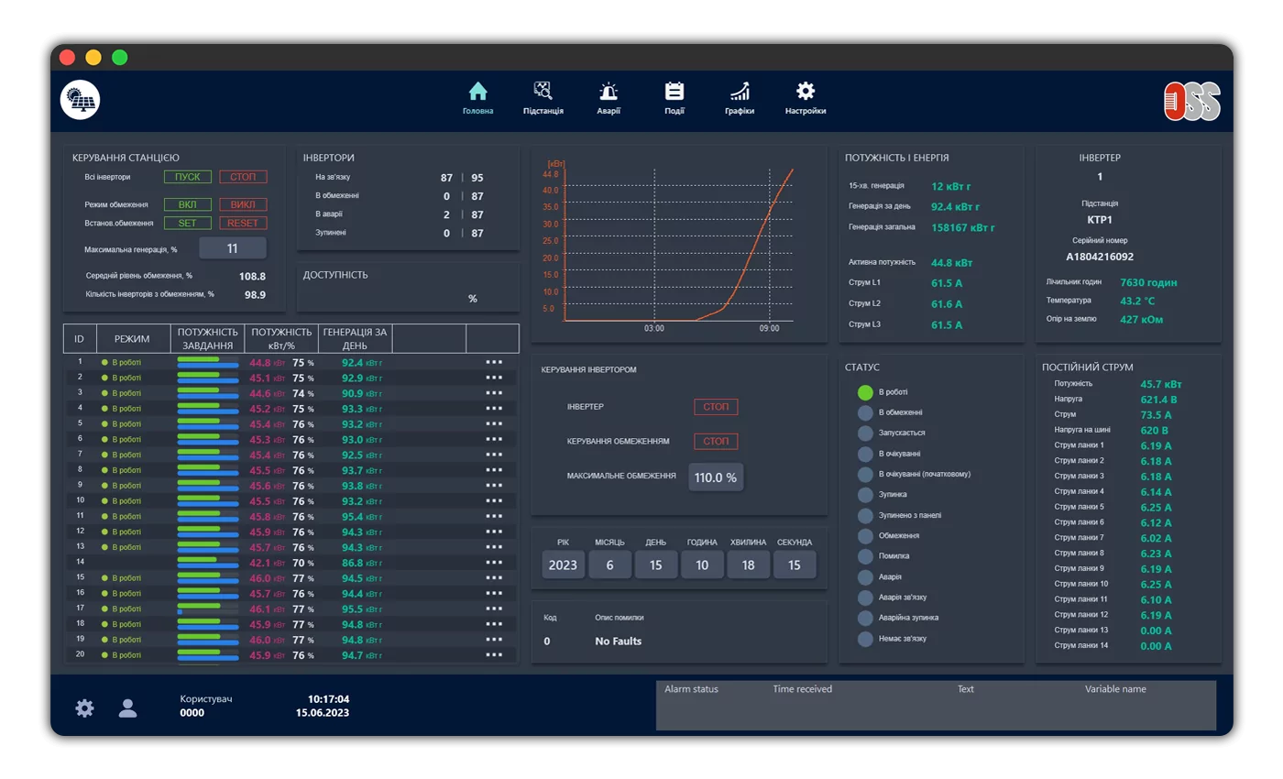
Task: Open the Підстанція substation icon
Action: 543,91
